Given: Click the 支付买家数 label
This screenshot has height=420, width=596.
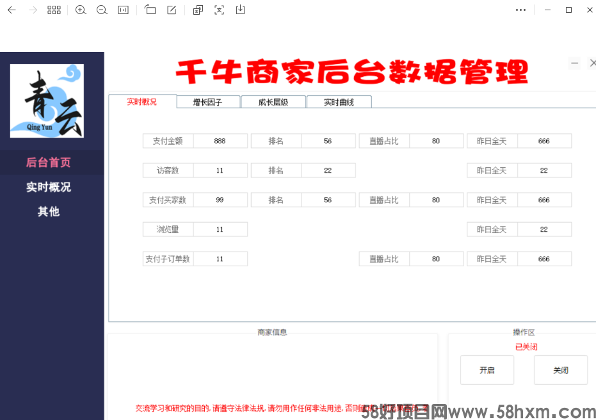Looking at the screenshot, I should 168,200.
